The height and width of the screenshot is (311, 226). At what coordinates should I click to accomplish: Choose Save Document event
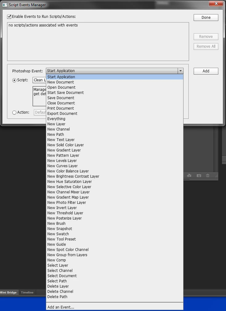pos(115,98)
